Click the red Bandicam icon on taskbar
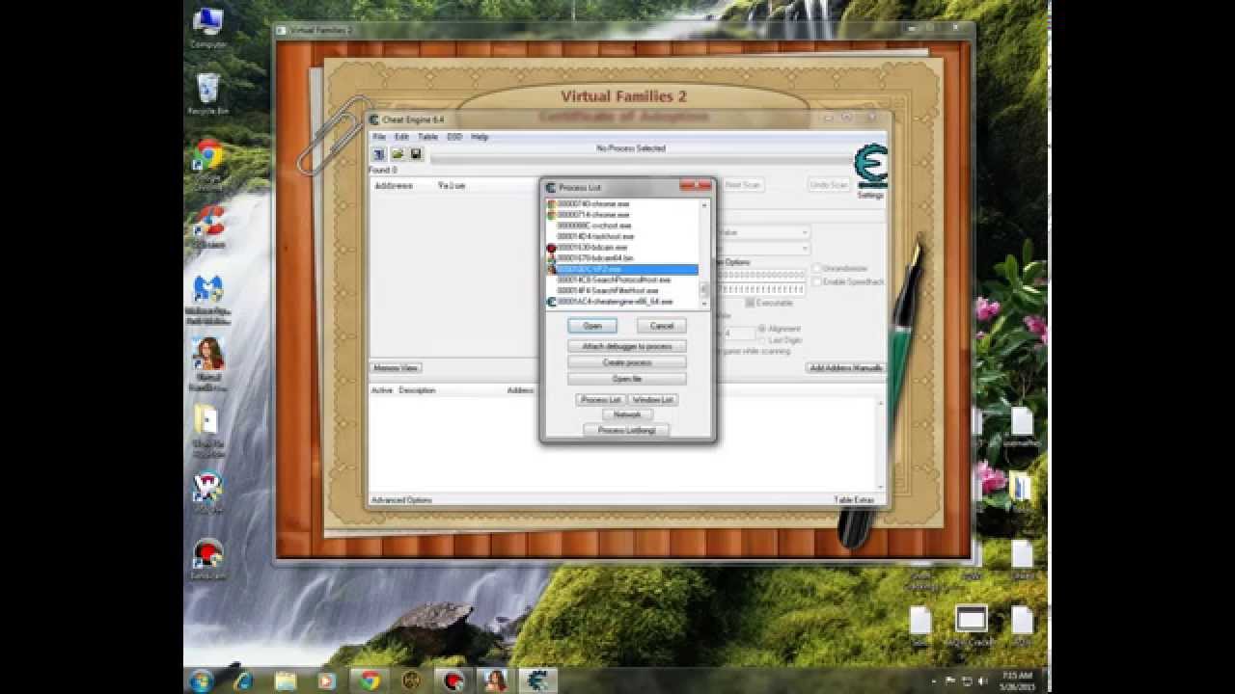The width and height of the screenshot is (1235, 694). coord(453,681)
